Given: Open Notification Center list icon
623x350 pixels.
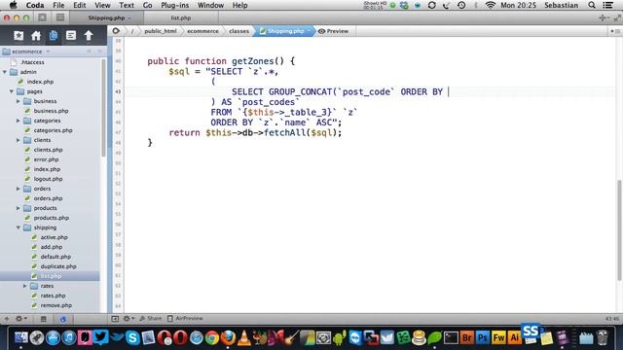Looking at the screenshot, I should 608,5.
